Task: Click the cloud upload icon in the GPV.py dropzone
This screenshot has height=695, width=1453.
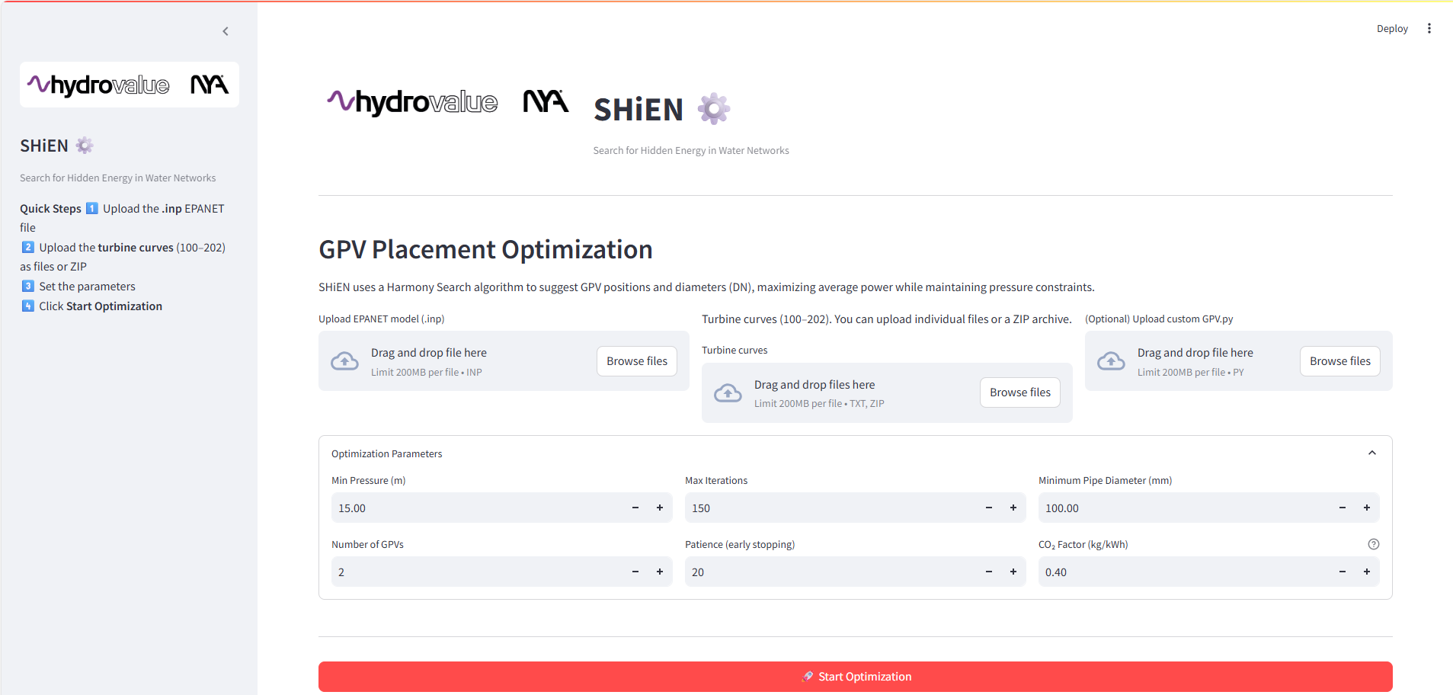Action: [x=1111, y=361]
